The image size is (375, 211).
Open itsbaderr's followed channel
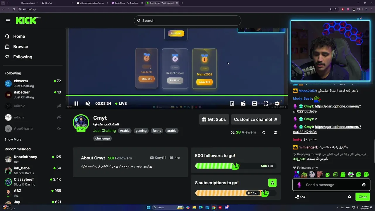(33, 94)
